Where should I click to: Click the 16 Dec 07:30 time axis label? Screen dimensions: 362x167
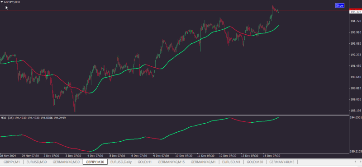point(272,155)
